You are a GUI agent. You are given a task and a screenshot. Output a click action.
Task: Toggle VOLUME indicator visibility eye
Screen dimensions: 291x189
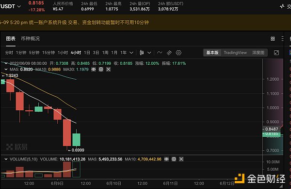pyautogui.click(x=166, y=159)
